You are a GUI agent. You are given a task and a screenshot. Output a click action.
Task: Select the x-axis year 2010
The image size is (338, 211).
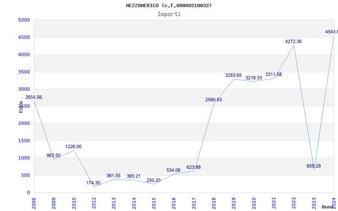pos(74,203)
